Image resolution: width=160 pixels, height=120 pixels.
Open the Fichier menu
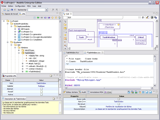4,6
